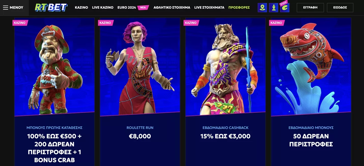Open the ΚΑΖΙΝΟ navigation item

coord(81,8)
